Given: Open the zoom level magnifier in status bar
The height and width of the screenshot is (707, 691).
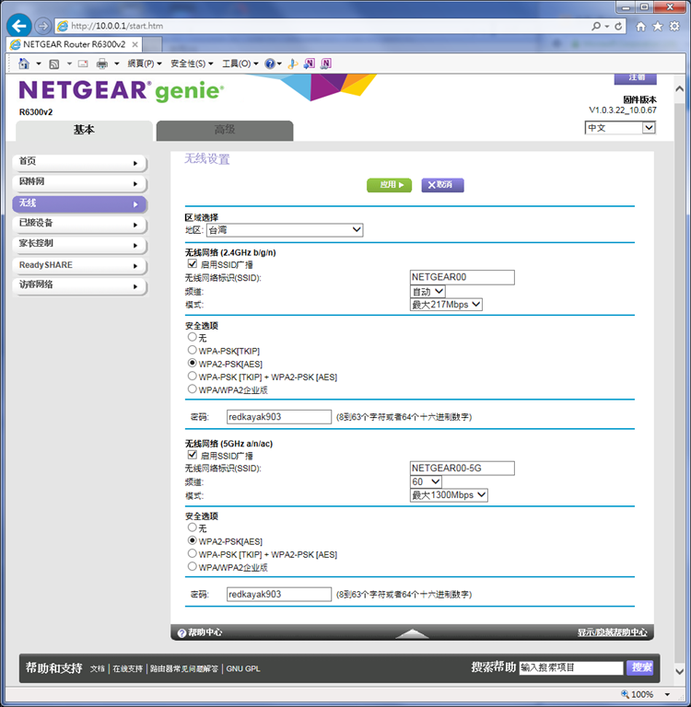Looking at the screenshot, I should click(x=625, y=694).
